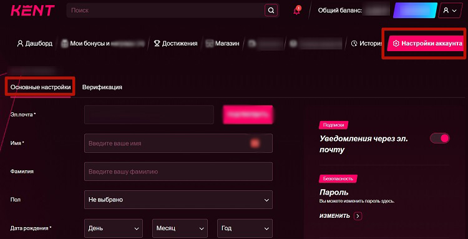Click the gear icon in Настройки аккаунта
Screen dimensions: 468x239
[x=396, y=44]
